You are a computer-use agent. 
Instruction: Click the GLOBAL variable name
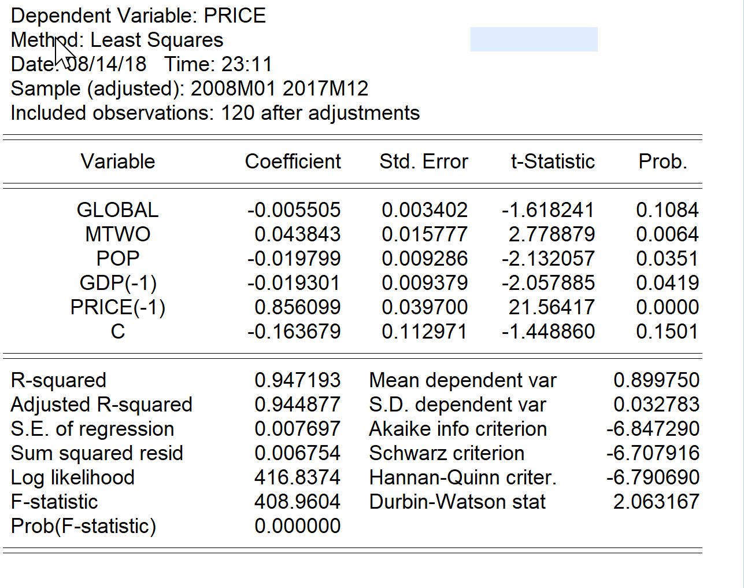117,210
